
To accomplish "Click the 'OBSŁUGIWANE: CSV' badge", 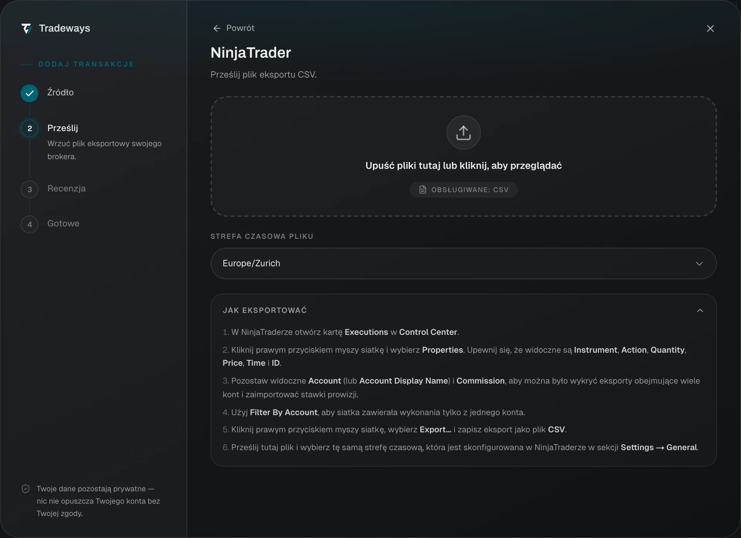I will coord(464,190).
